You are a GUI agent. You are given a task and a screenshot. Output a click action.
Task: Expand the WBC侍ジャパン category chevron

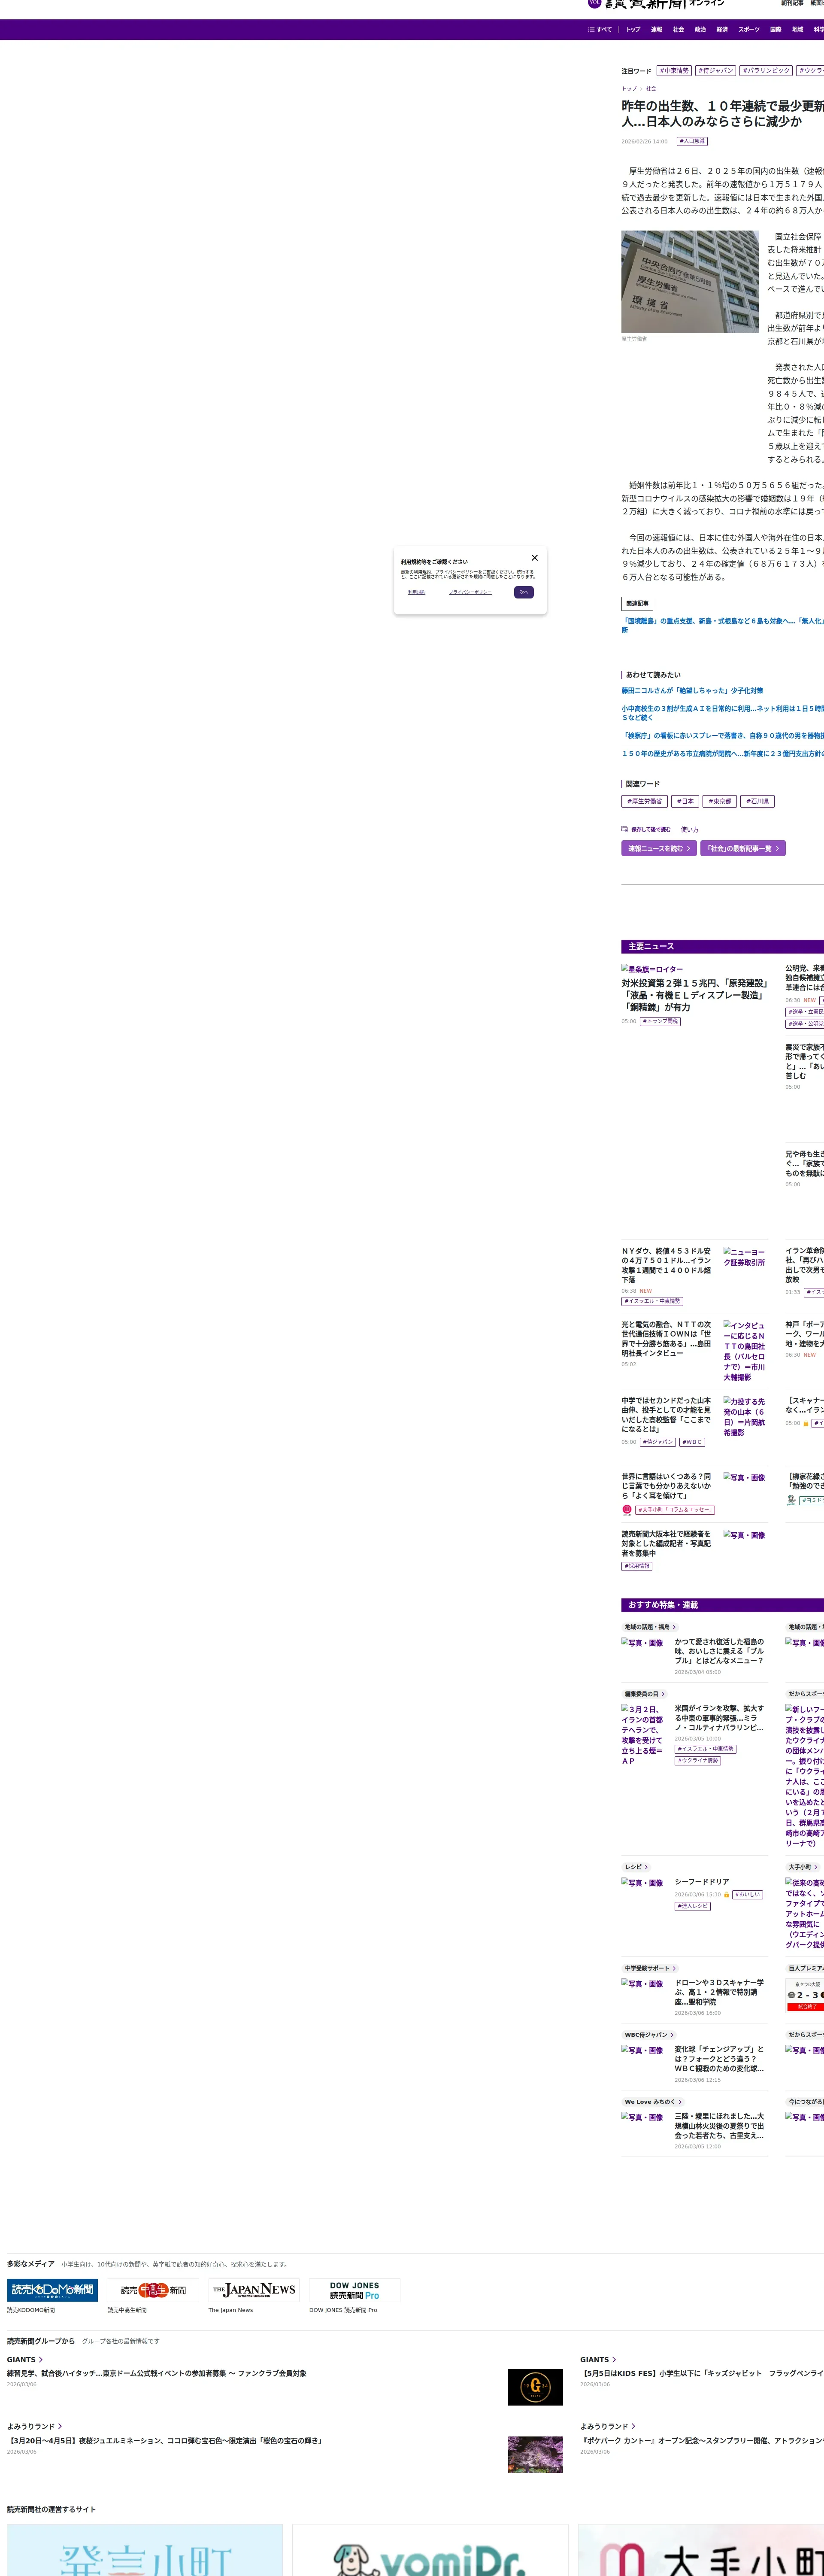pyautogui.click(x=672, y=2035)
